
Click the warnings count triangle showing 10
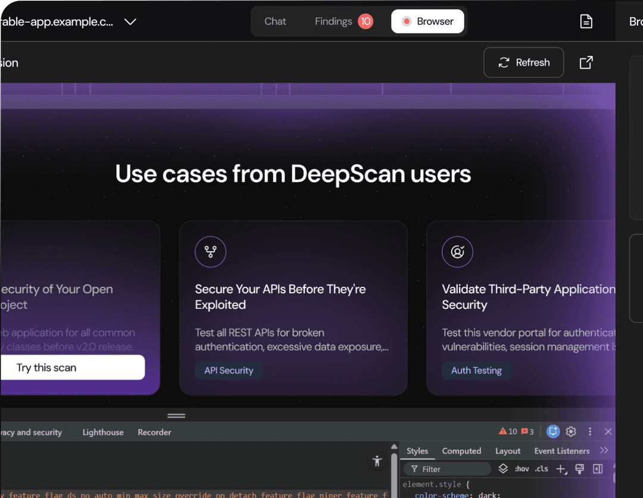(x=508, y=431)
